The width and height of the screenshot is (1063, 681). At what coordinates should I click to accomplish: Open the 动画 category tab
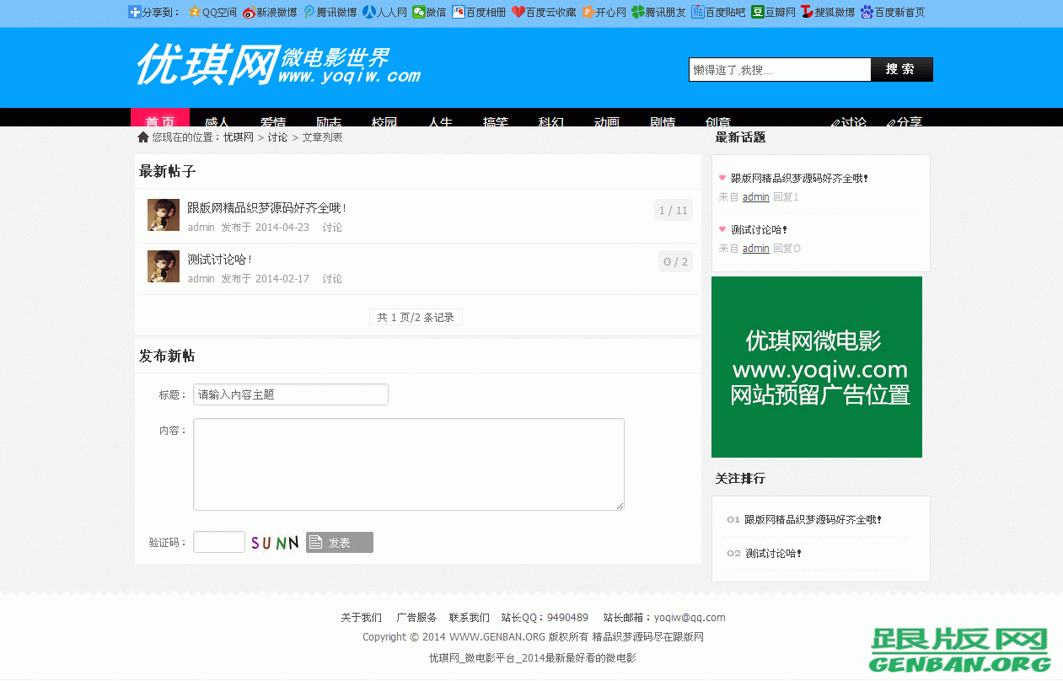point(606,123)
